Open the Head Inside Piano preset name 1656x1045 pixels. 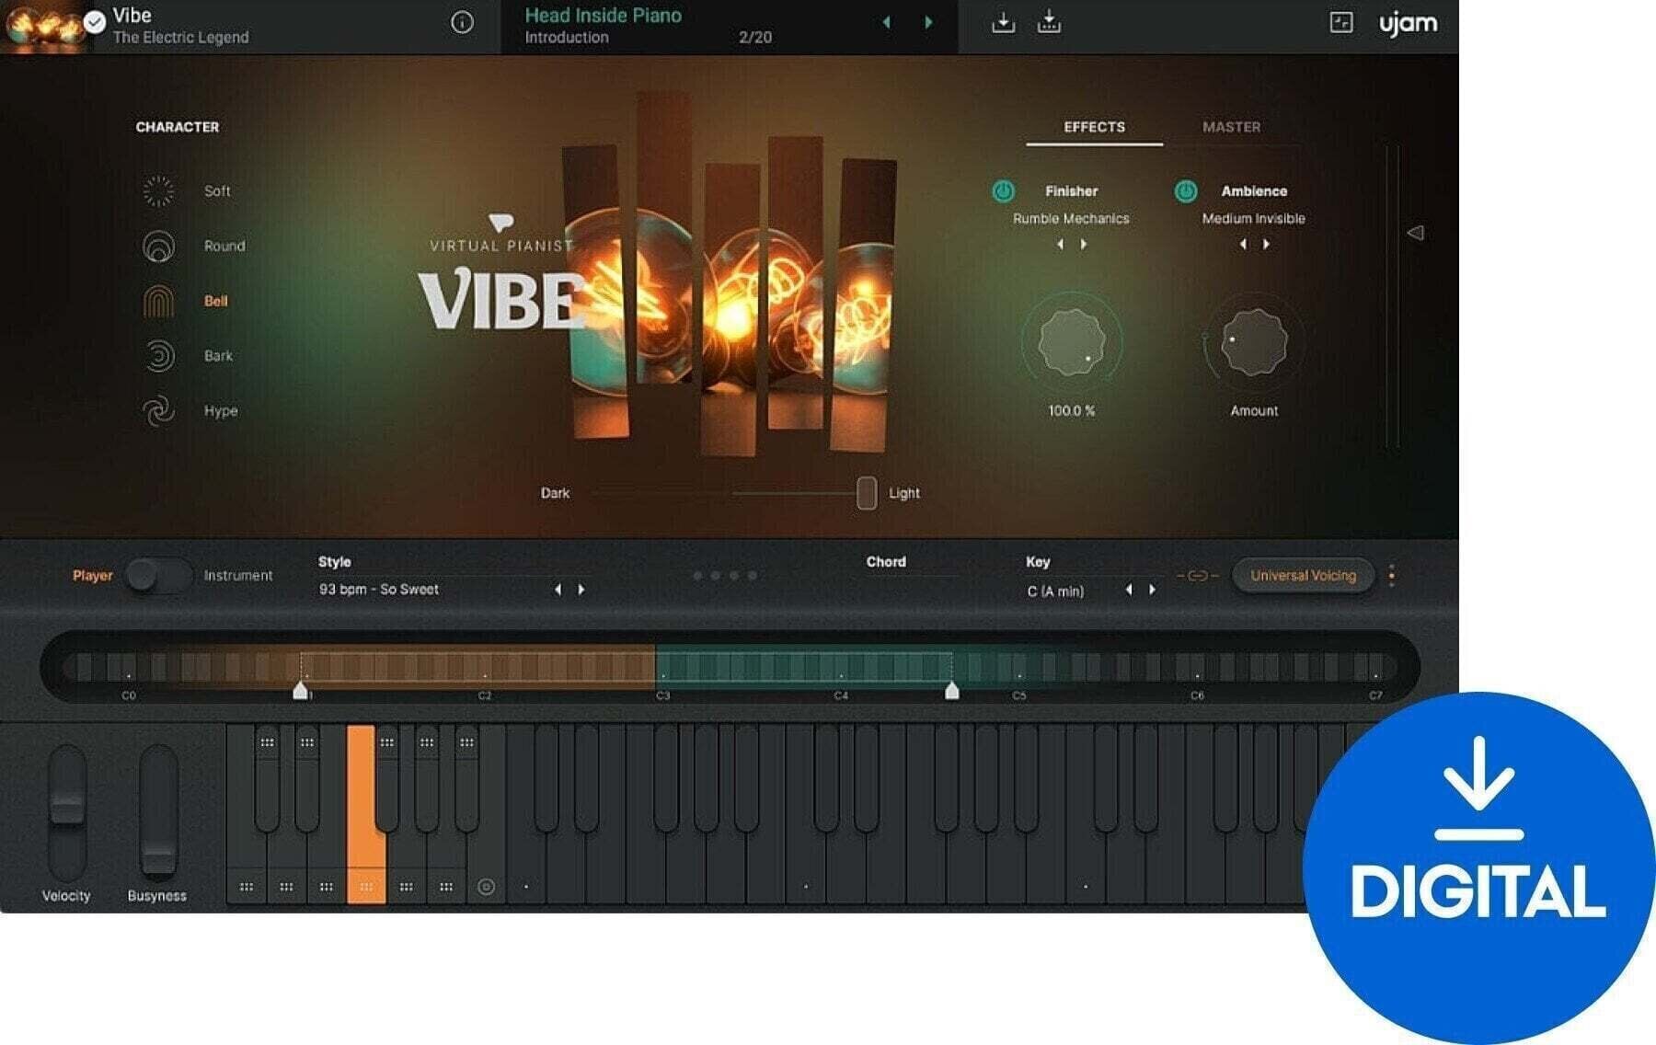(604, 16)
